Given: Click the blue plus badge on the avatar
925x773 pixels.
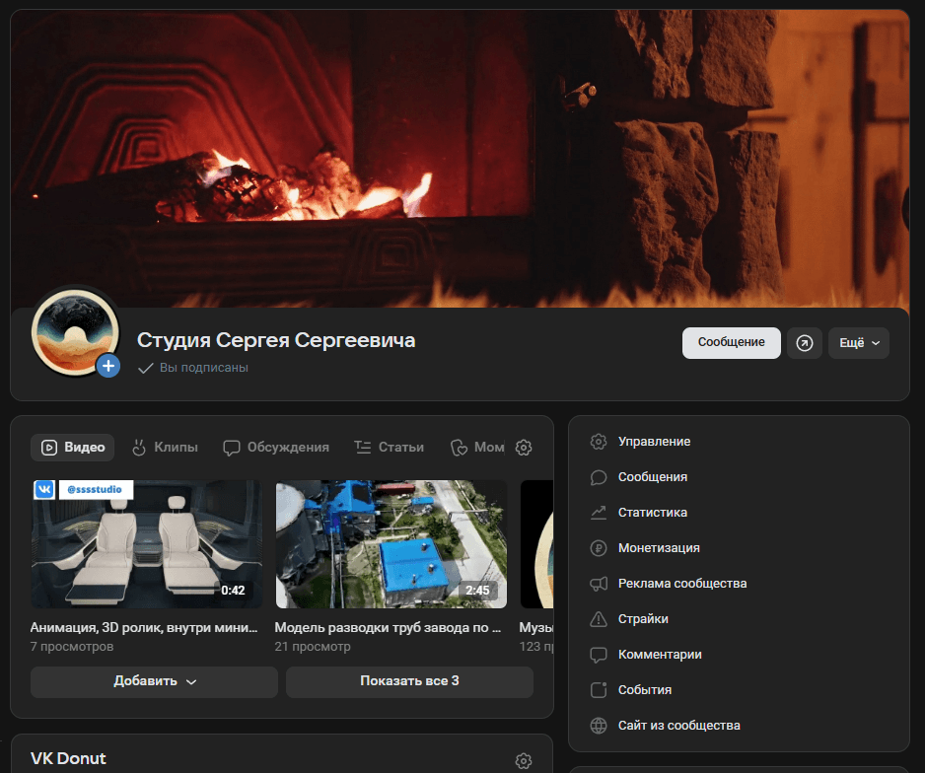Looking at the screenshot, I should pyautogui.click(x=108, y=366).
